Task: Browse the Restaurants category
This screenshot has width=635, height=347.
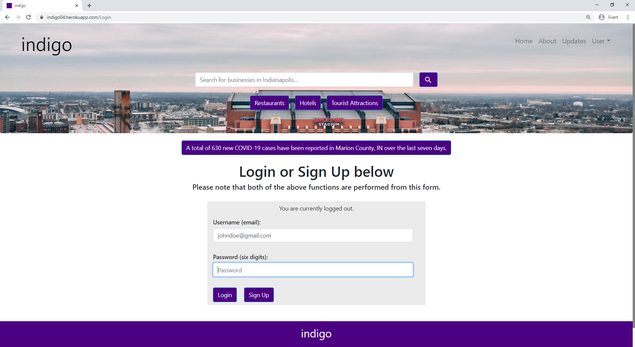Action: click(270, 103)
